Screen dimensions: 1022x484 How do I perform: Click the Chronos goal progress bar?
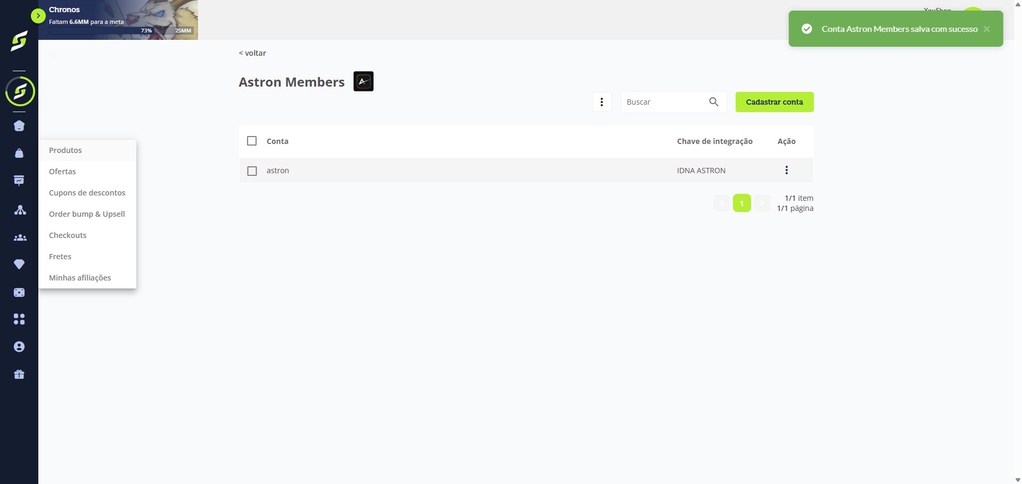(121, 31)
